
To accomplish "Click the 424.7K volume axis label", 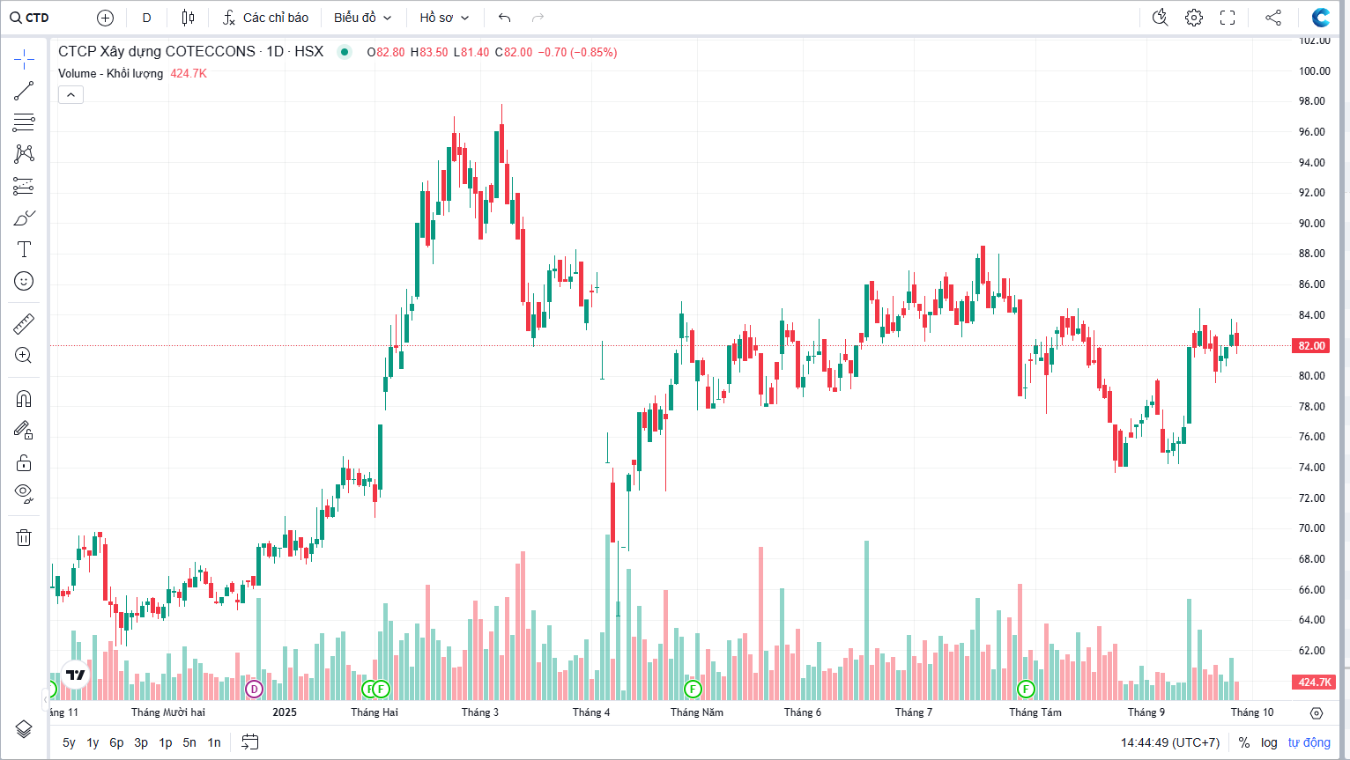I will (1314, 682).
